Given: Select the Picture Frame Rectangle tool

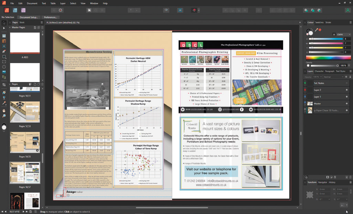Looking at the screenshot, I should coord(4,62).
